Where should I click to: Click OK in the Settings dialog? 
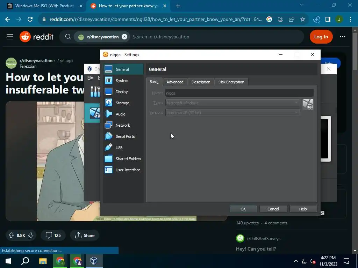243,209
